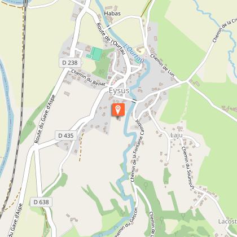Click the green park with tree icons
237x237 pixels.
click(102, 68)
